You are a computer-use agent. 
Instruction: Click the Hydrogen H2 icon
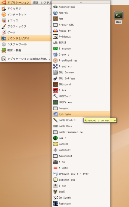point(55,114)
